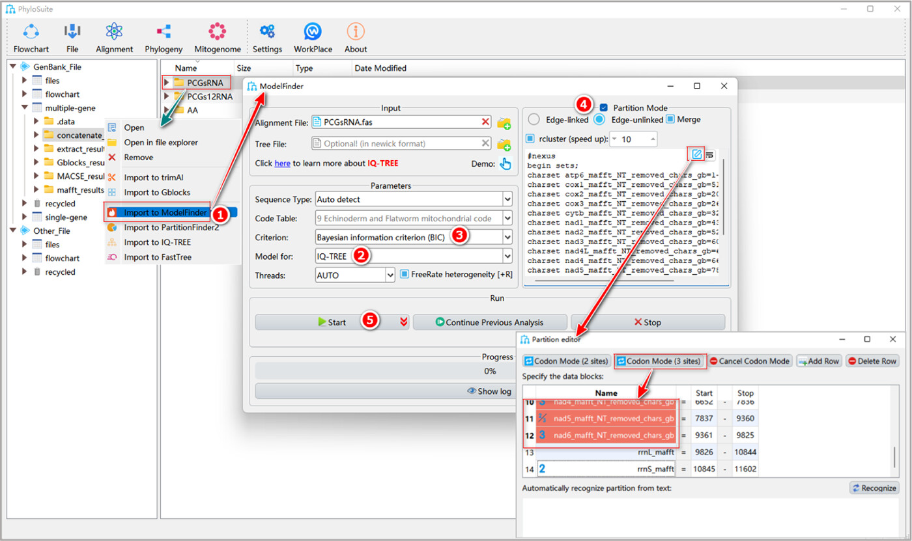Click the ModelFinder progress bar
Image resolution: width=912 pixels, height=541 pixels.
click(386, 371)
